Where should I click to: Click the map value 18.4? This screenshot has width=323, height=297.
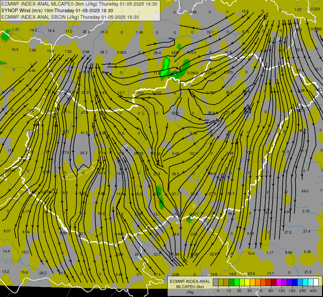pyautogui.click(x=51, y=31)
